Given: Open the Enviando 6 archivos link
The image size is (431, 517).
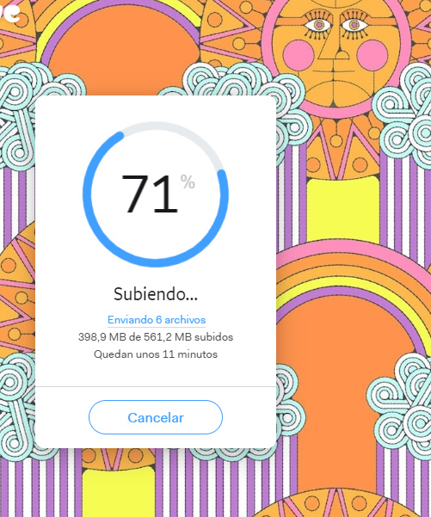Looking at the screenshot, I should [x=157, y=320].
